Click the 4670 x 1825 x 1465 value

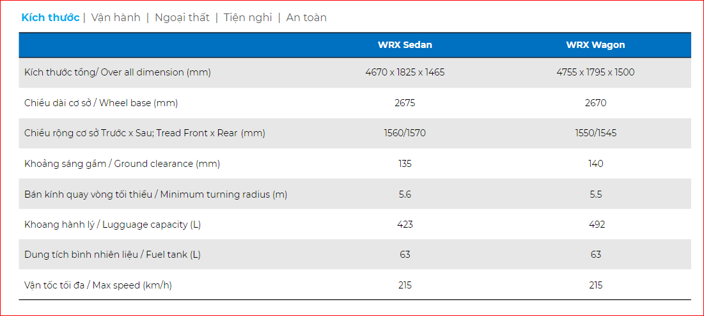point(405,72)
